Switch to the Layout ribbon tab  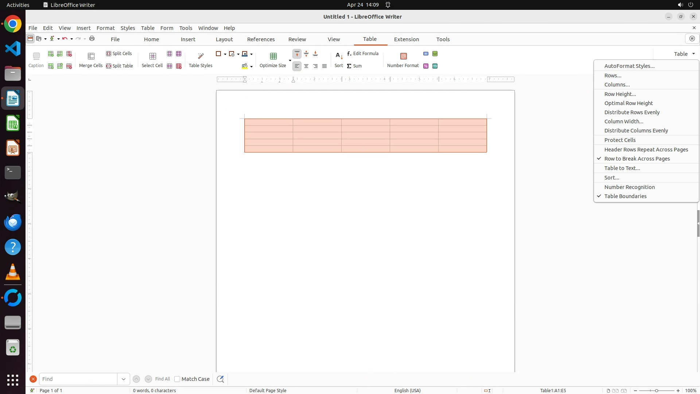click(x=224, y=39)
